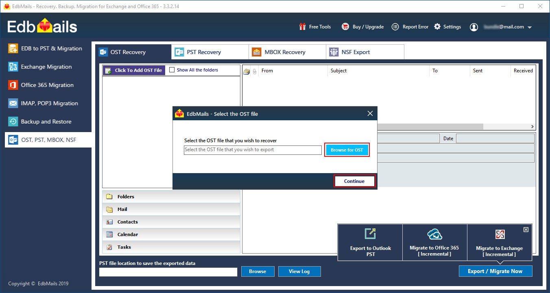
Task: Click the horizontal scrollbar of mail list
Action: pyautogui.click(x=430, y=127)
